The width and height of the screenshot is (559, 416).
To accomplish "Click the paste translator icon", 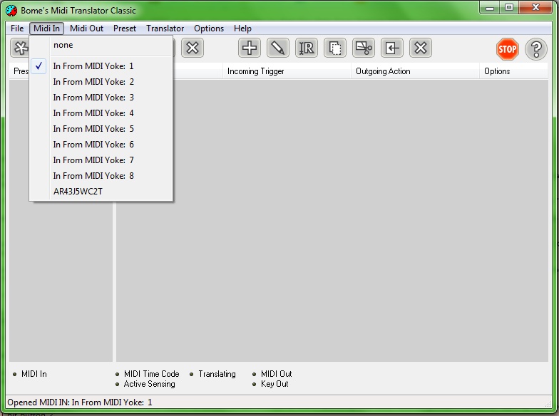I will [x=392, y=48].
